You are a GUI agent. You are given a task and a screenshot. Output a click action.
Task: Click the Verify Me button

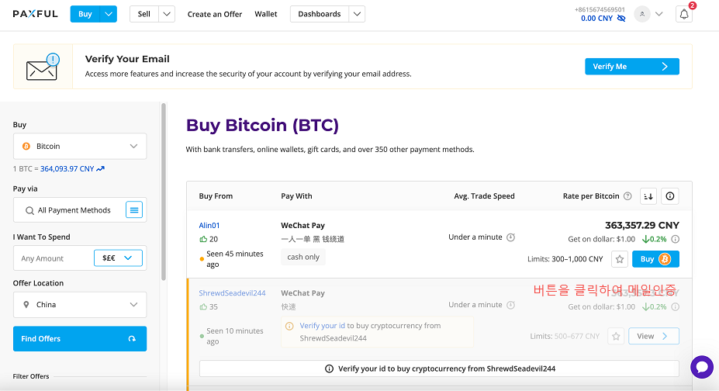(x=632, y=67)
